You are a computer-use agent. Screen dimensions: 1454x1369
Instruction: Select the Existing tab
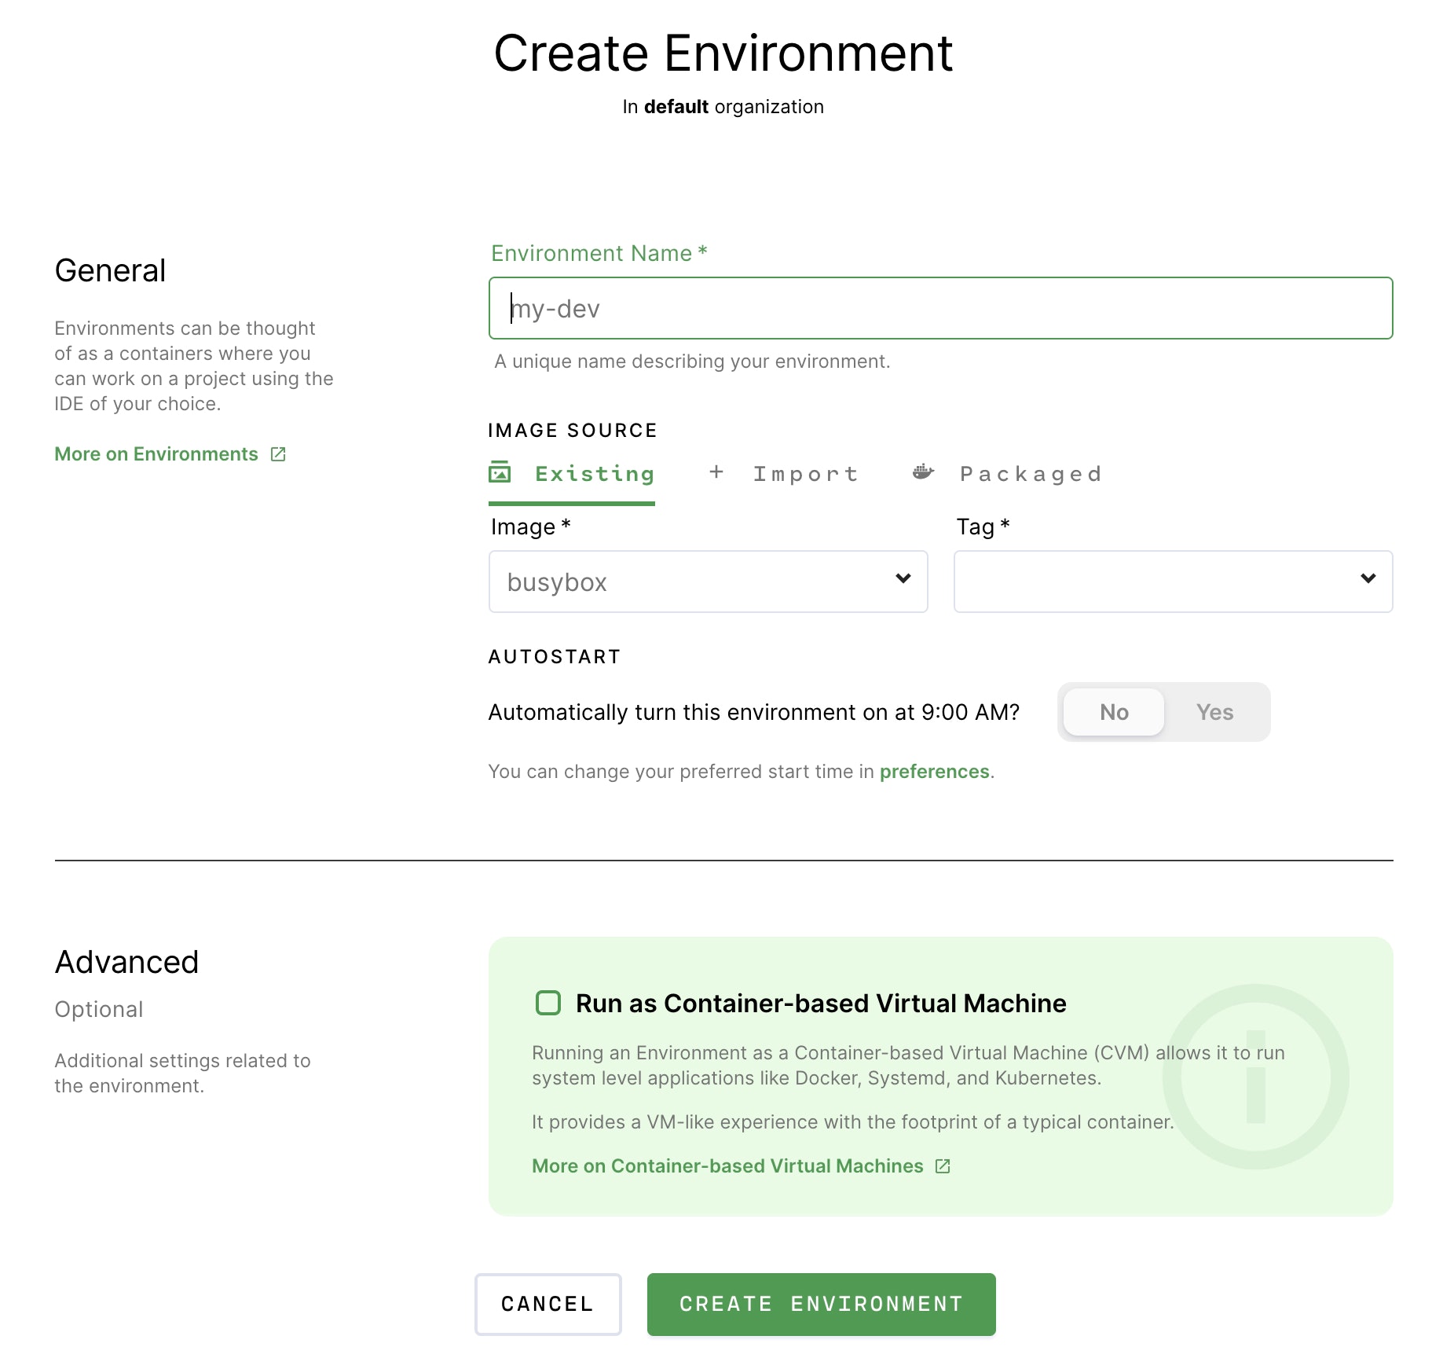click(x=594, y=473)
